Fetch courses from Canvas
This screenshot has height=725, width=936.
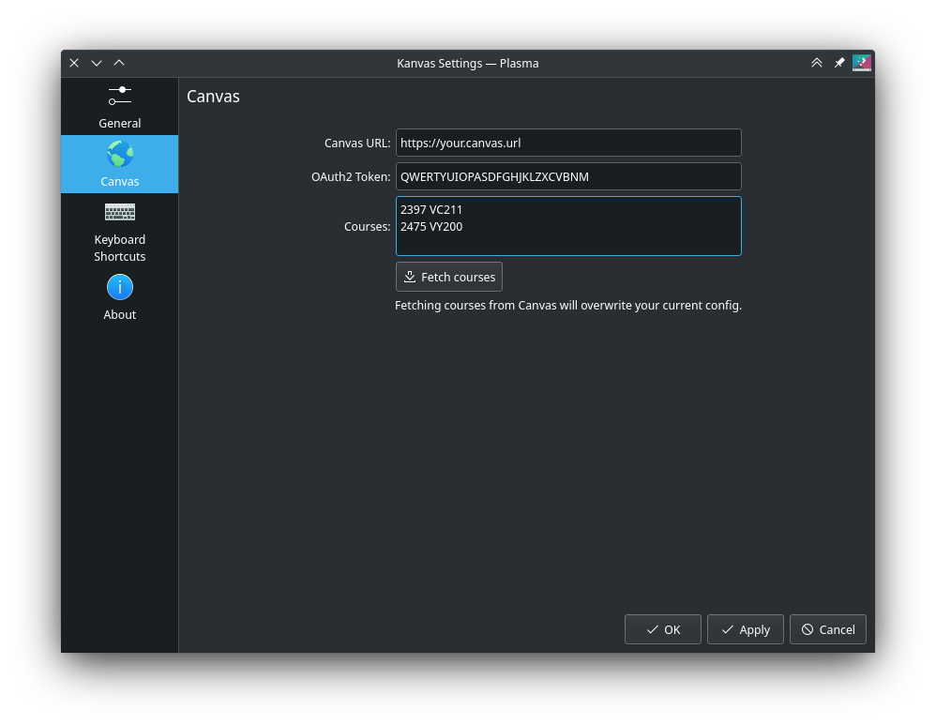pos(449,277)
